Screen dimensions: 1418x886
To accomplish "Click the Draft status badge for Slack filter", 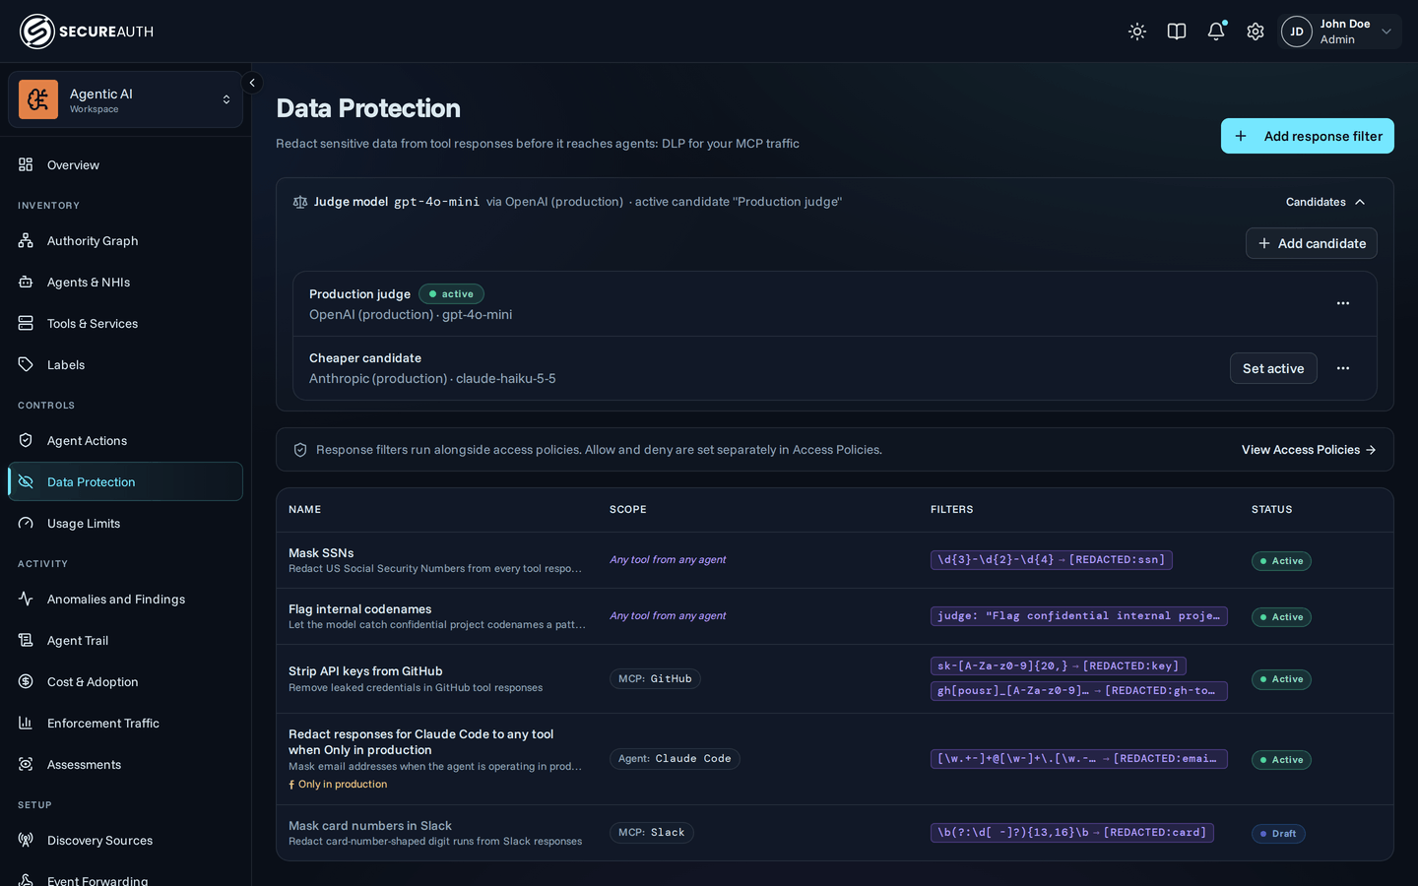I will click(1278, 834).
